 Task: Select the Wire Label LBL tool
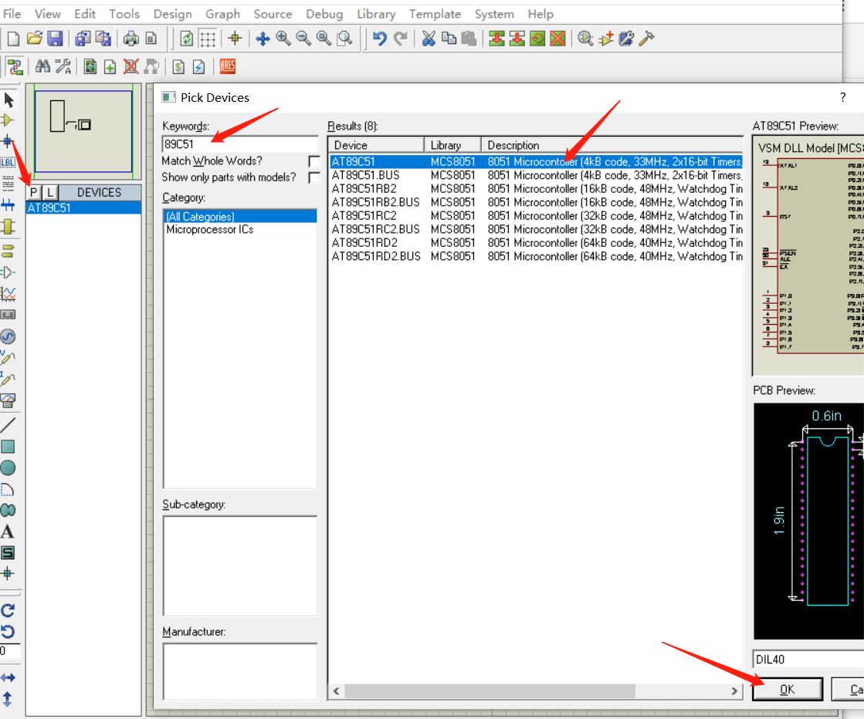(8, 163)
